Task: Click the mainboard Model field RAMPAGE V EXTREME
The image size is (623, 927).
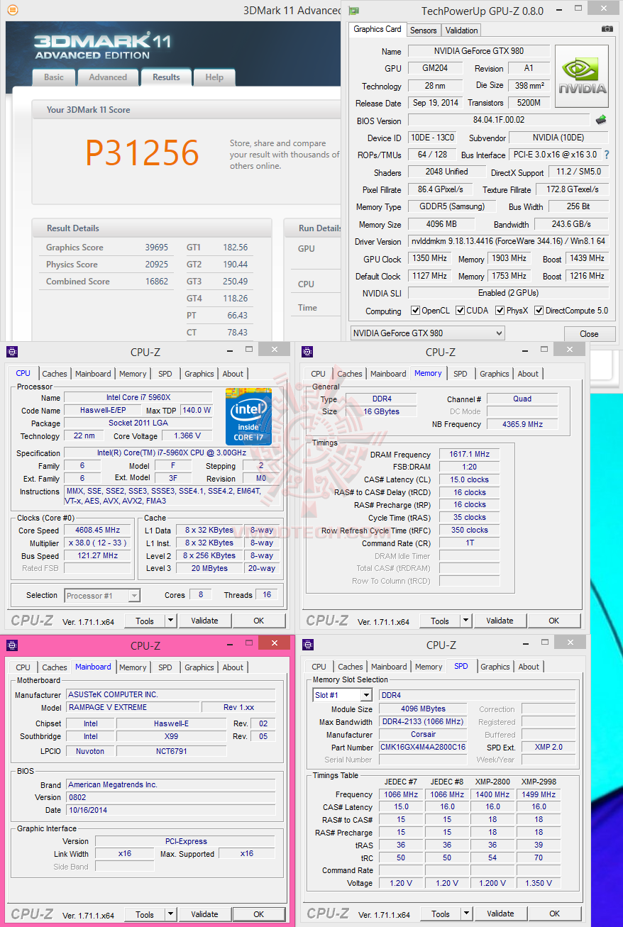Action: click(133, 707)
